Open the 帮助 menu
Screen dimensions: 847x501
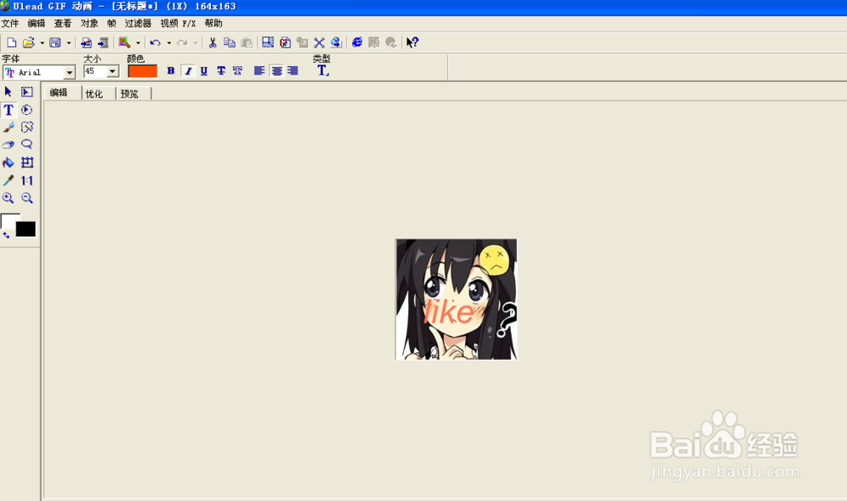point(213,23)
